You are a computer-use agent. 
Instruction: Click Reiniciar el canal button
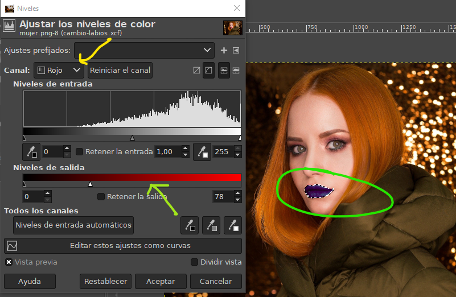[120, 71]
